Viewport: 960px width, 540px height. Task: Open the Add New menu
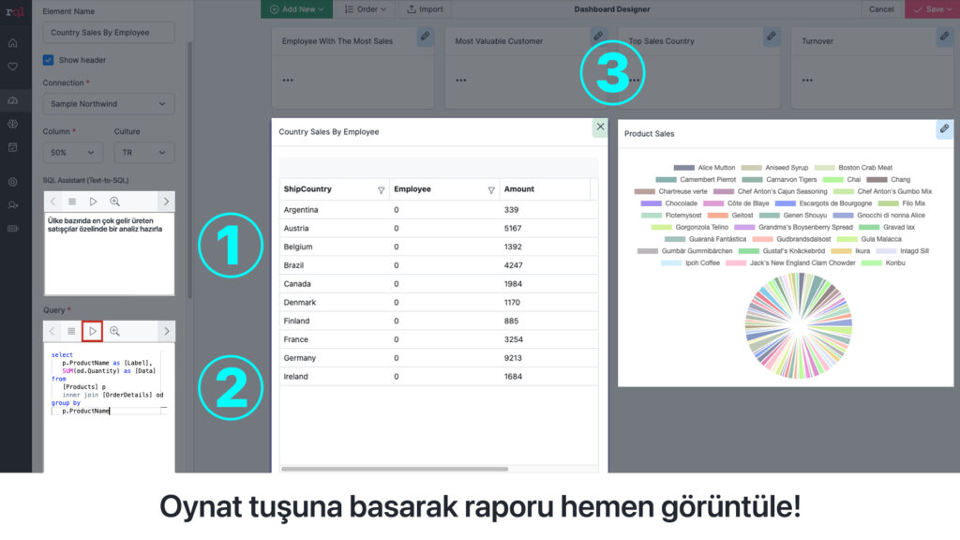click(296, 9)
